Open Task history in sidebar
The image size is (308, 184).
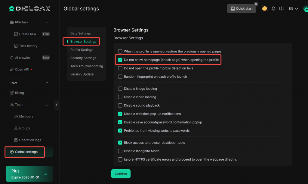point(28,46)
